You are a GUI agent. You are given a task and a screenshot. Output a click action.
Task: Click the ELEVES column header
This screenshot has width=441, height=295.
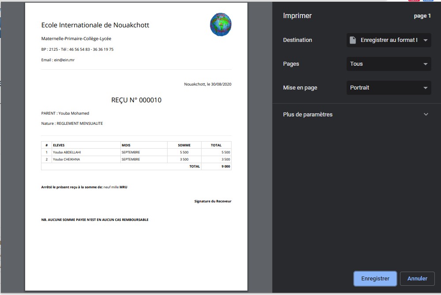pos(59,145)
